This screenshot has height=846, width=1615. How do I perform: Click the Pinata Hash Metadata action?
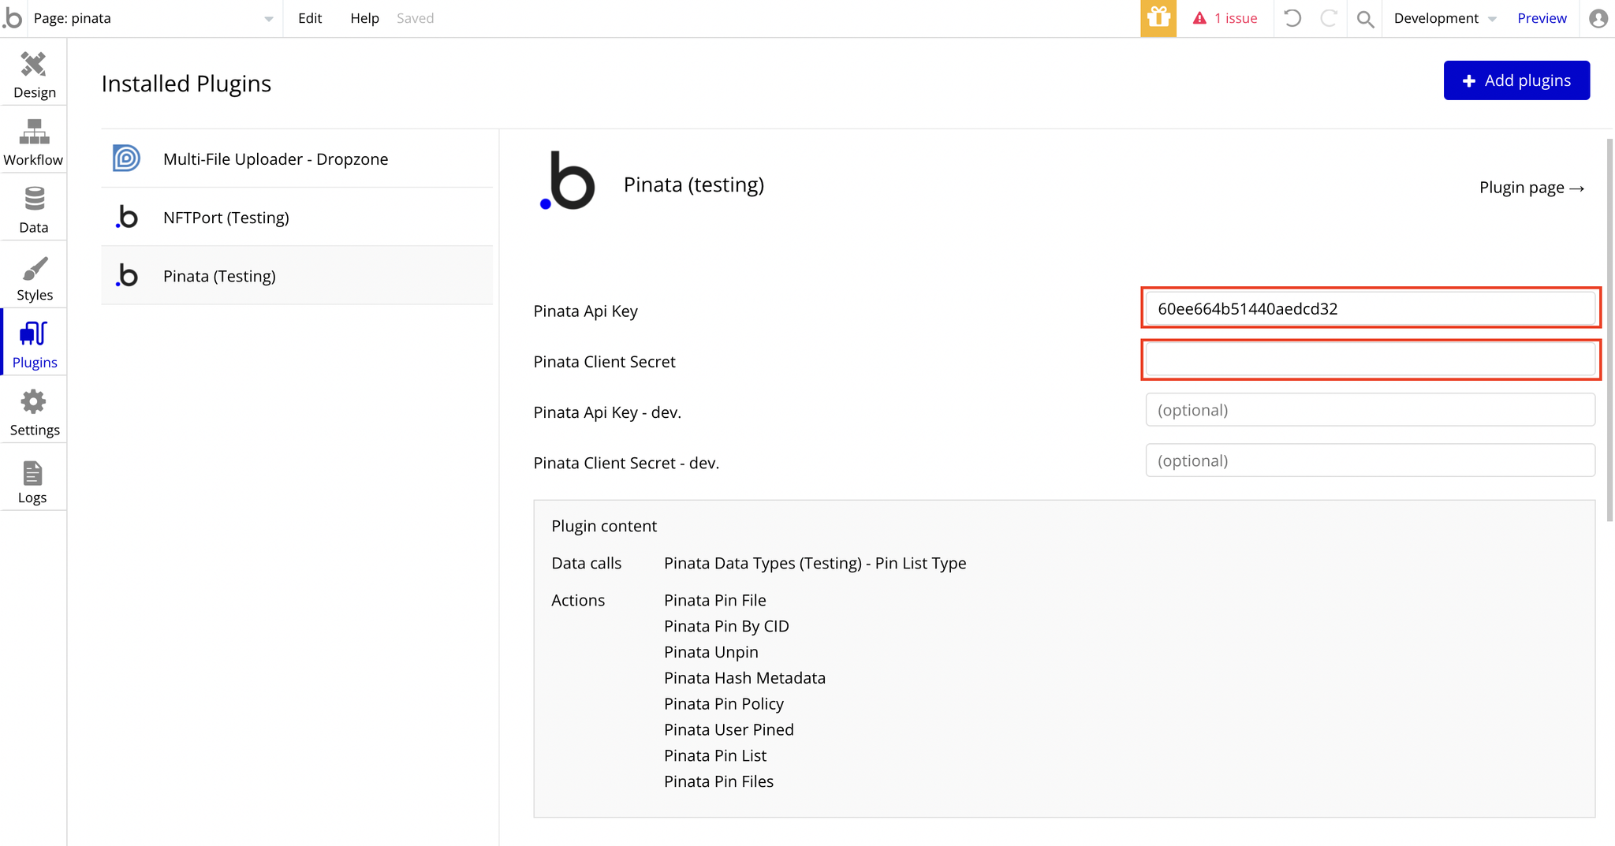tap(744, 678)
